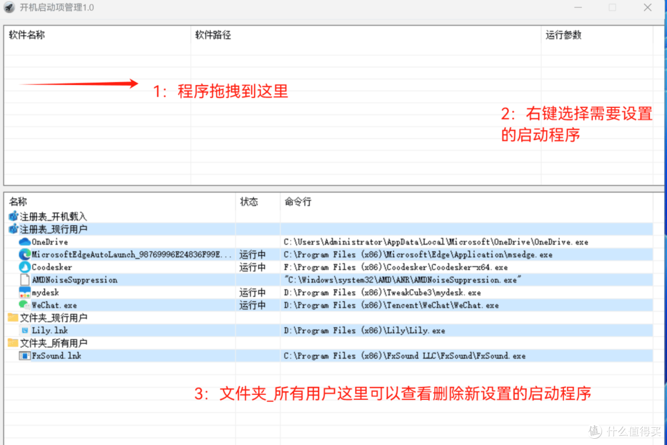Click the blank file icon for AMDNoiseSuppression
The height and width of the screenshot is (445, 667).
click(25, 280)
